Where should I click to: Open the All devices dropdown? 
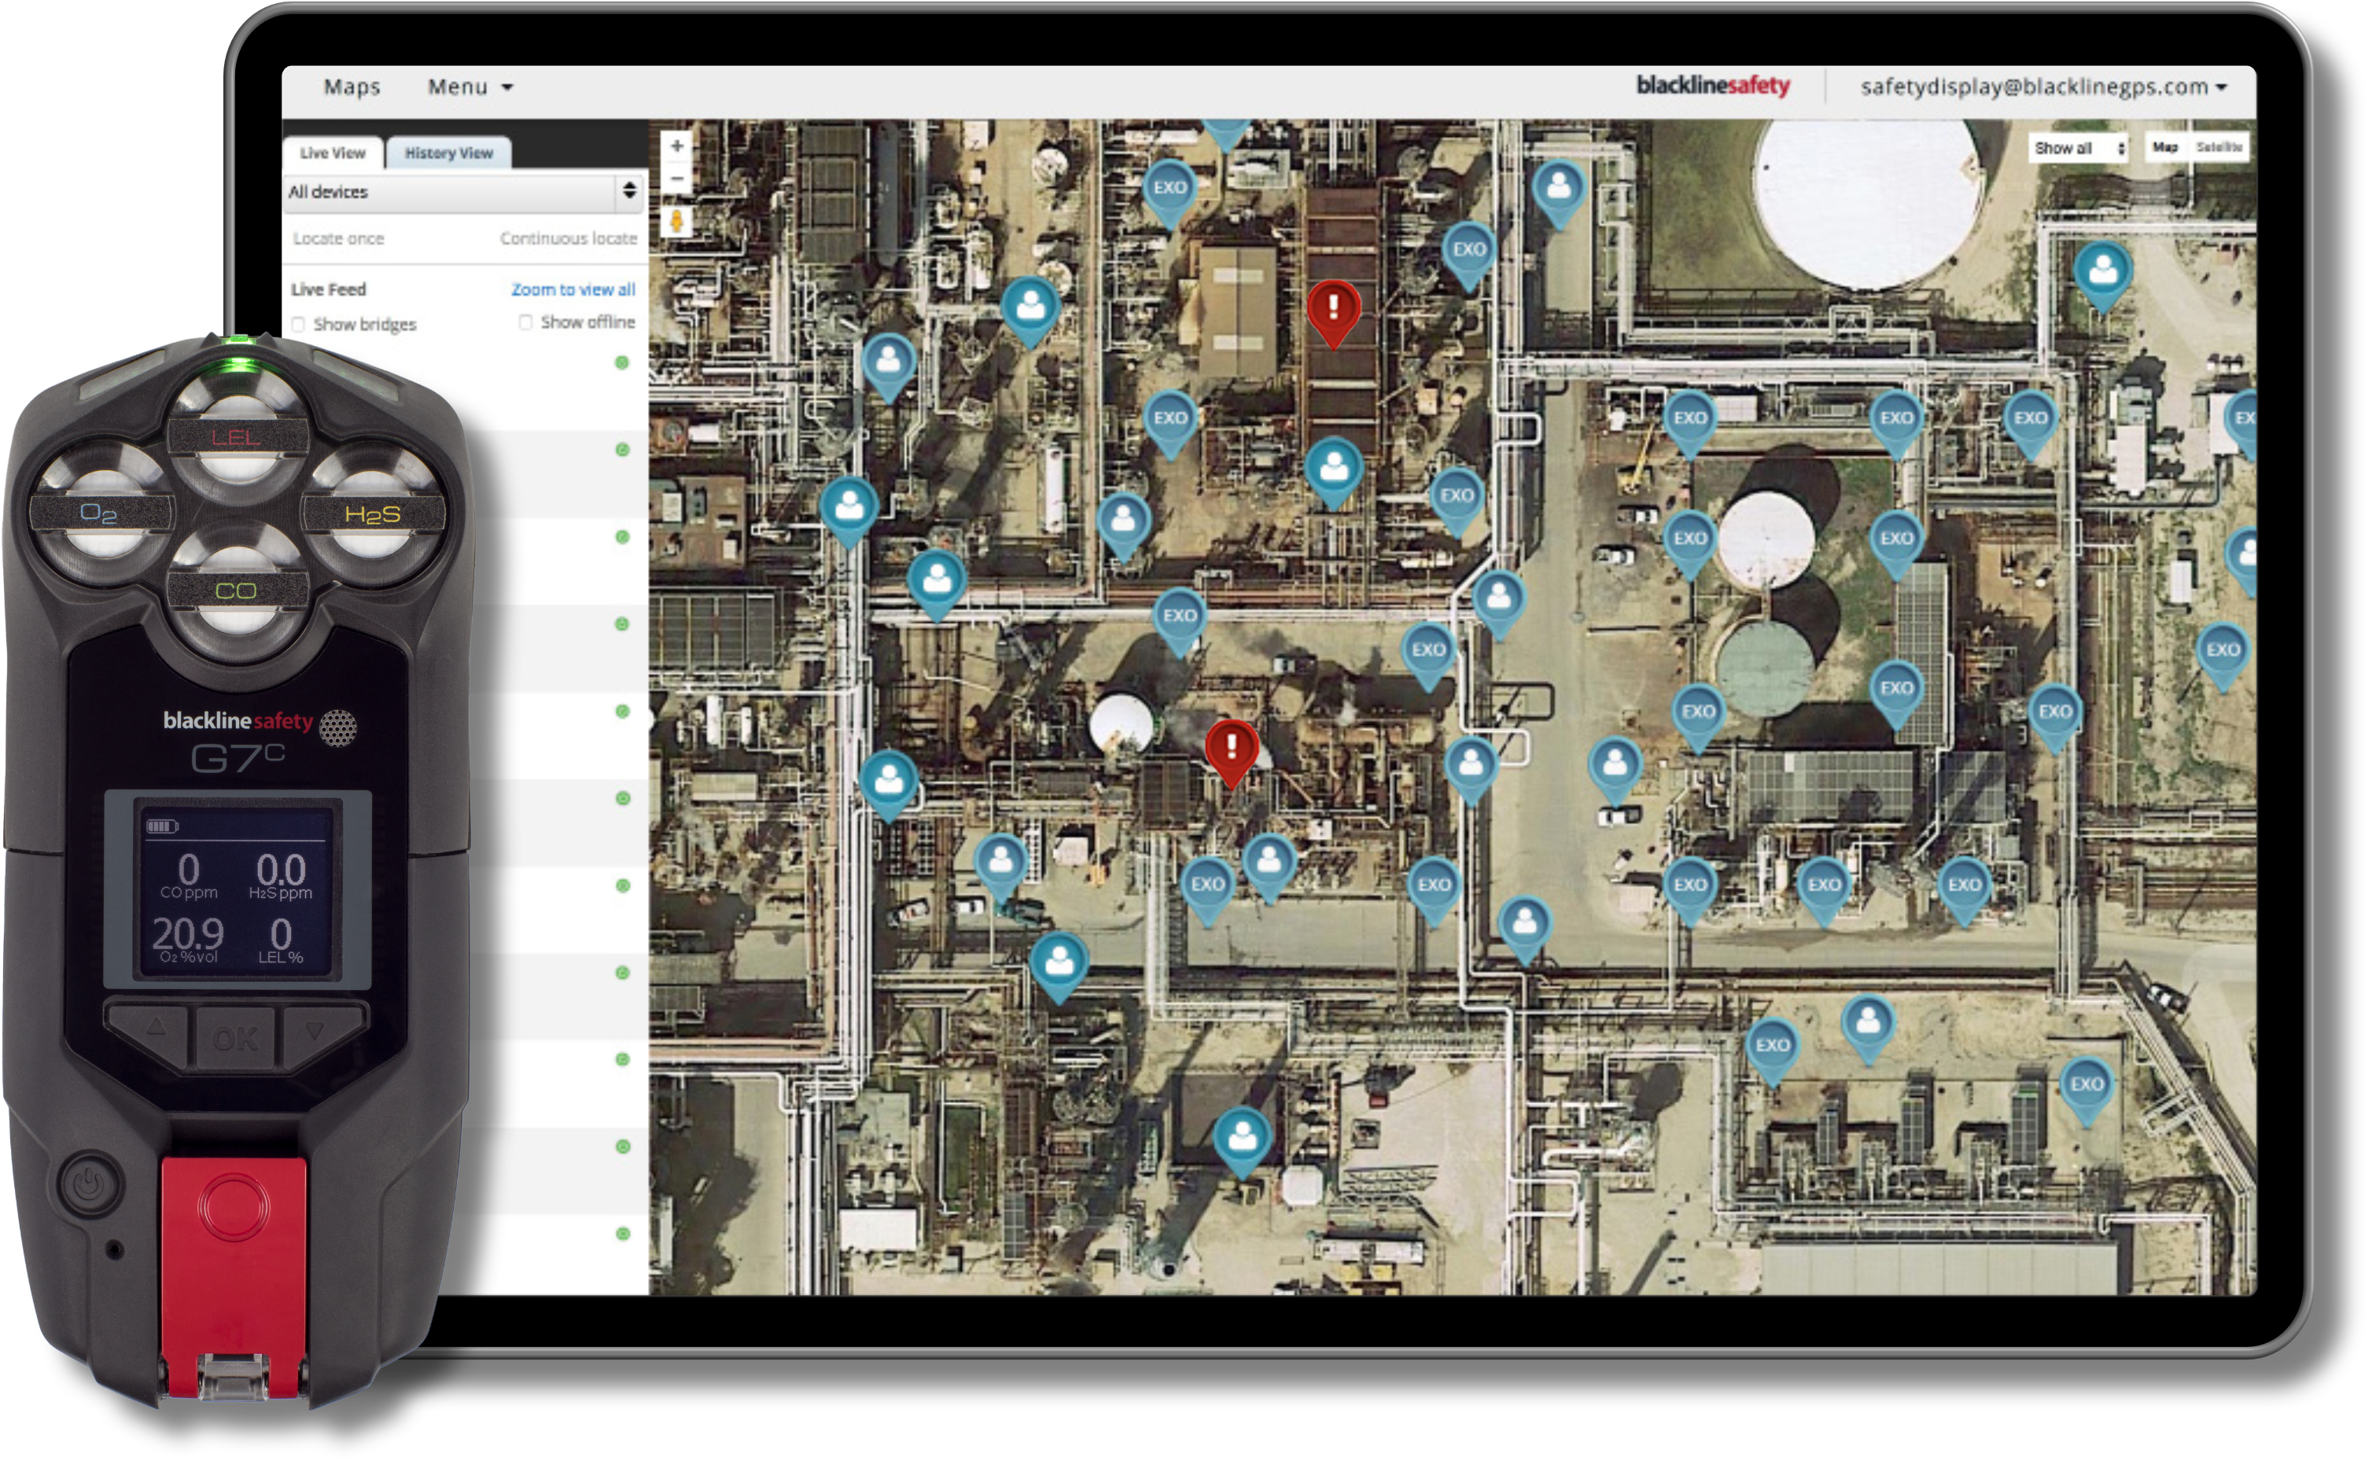coord(463,192)
